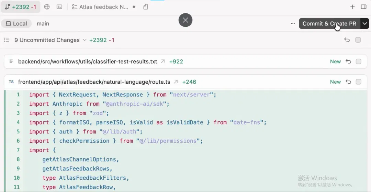Screen dimensions: 371x192
Task: Open route.ts in editor via arrow icon
Action: tap(176, 82)
